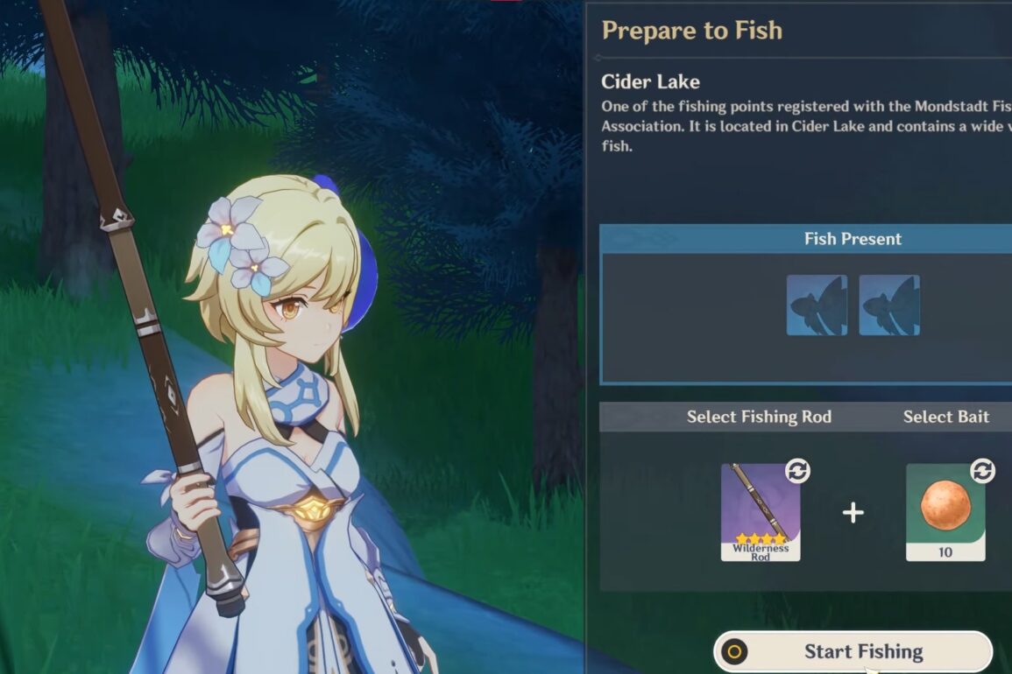Click the four-star rating on Wilderness Rod

point(761,538)
